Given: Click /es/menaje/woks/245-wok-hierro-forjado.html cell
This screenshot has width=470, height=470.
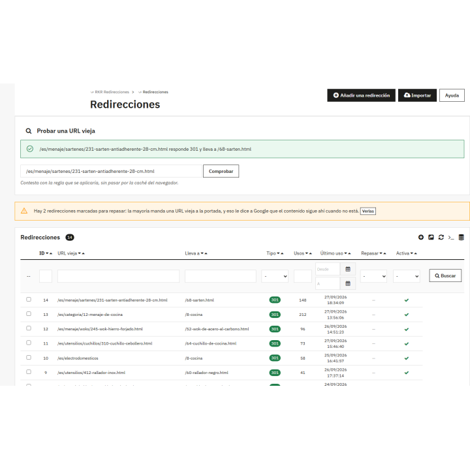Looking at the screenshot, I should (x=100, y=329).
